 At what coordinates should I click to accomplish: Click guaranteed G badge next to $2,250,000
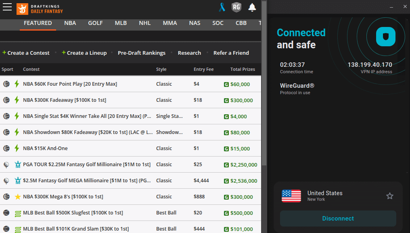tap(226, 165)
